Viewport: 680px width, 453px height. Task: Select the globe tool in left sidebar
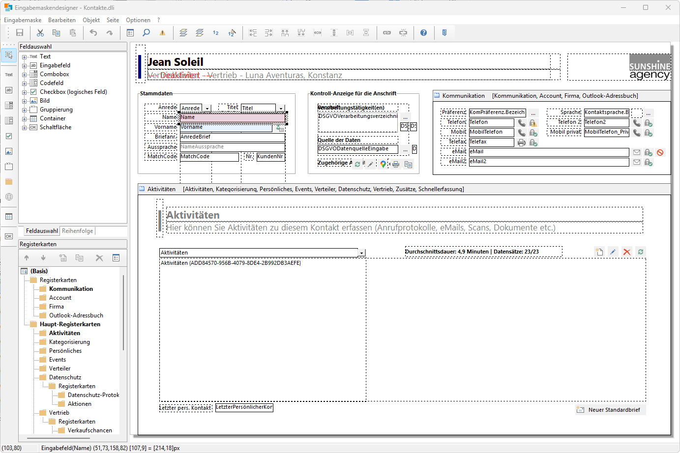coord(9,197)
